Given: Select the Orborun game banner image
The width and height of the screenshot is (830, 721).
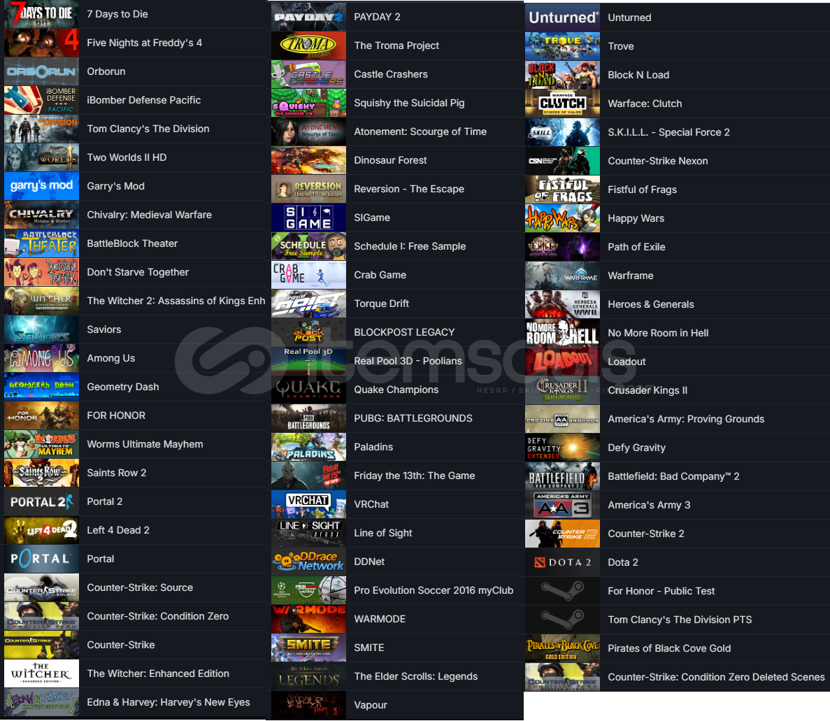Looking at the screenshot, I should point(42,71).
